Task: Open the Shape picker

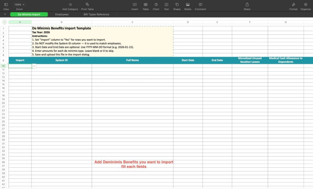Action: click(x=177, y=5)
